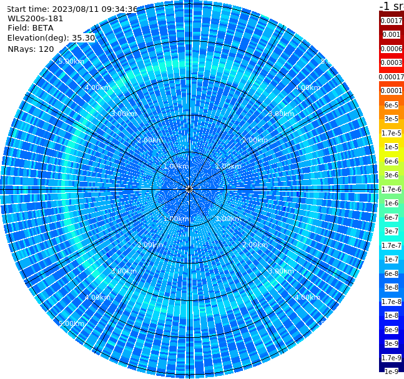This screenshot has width=404, height=379.
Task: Click the 6e-5 colorbar label
Action: coord(392,105)
